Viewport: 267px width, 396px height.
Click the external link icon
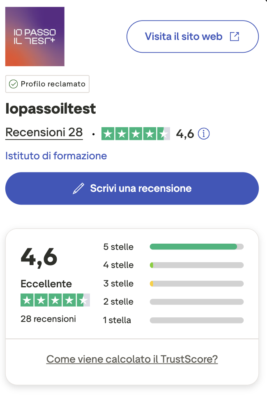tap(234, 37)
